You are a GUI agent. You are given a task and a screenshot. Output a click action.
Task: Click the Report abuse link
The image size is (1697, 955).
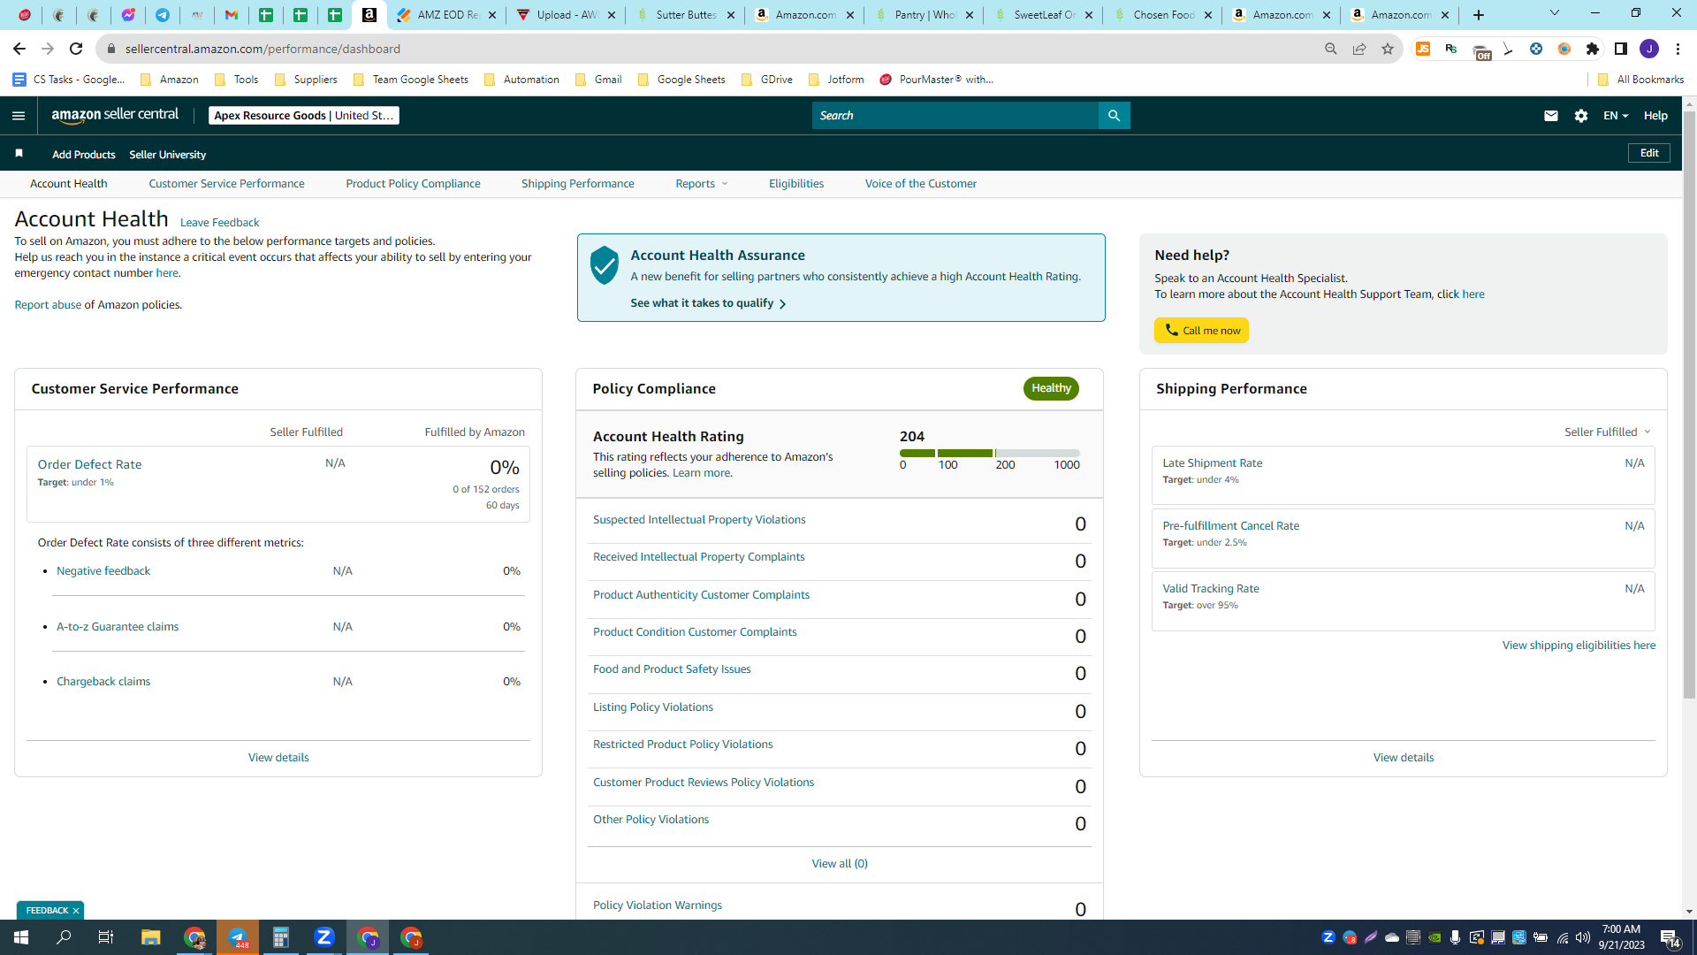click(48, 305)
